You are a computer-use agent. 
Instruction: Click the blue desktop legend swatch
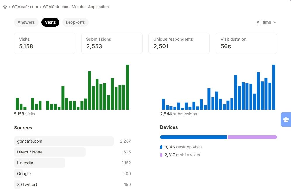[161, 147]
